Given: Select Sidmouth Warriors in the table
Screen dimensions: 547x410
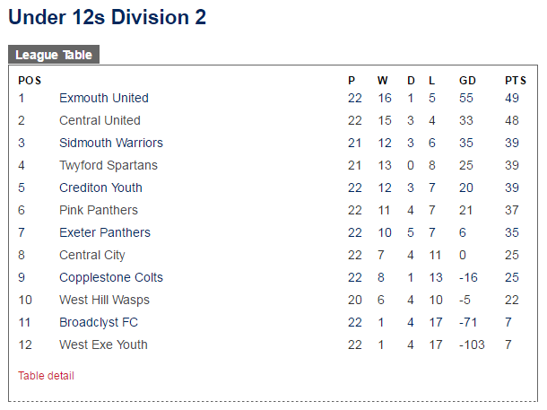Looking at the screenshot, I should click(111, 143).
